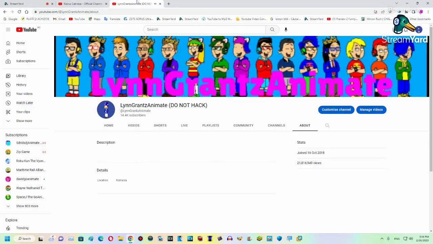Click the search magnifier button
The image size is (433, 244).
click(x=272, y=29)
